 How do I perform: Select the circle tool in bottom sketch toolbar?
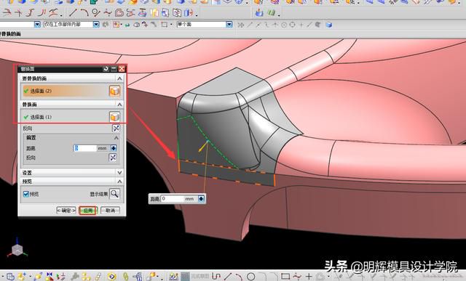click(250, 277)
